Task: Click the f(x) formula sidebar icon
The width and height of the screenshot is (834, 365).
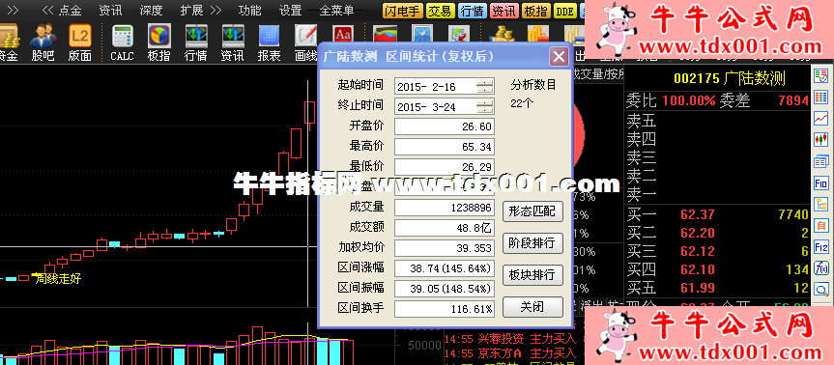Action: coord(821,268)
